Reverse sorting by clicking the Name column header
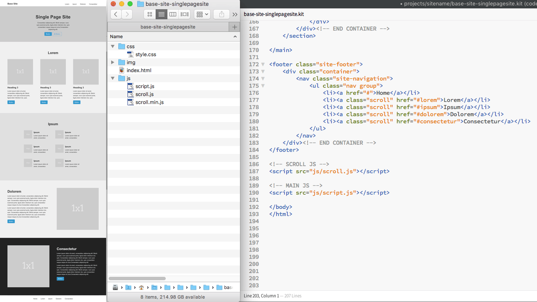This screenshot has height=302, width=537. click(116, 36)
